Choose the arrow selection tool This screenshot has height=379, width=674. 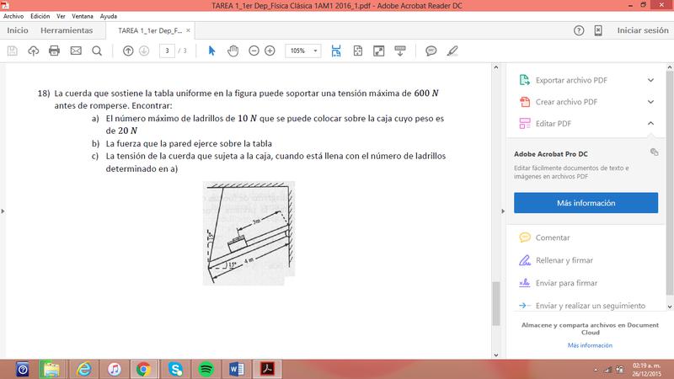click(x=211, y=51)
